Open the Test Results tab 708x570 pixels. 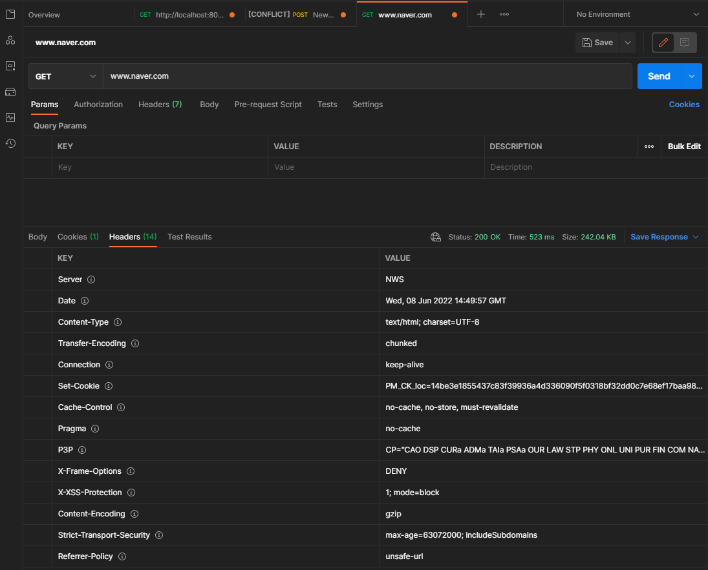click(189, 237)
